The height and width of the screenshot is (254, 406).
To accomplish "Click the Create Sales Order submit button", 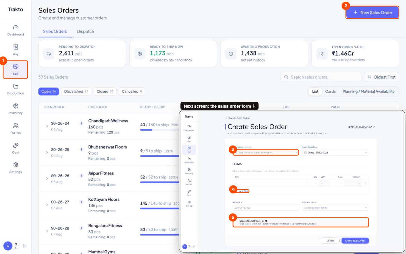I will (355, 241).
